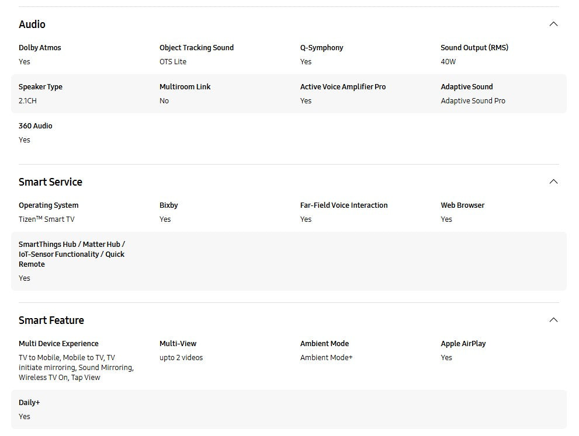Click the Audio section heading
Viewport: 579px width, 436px height.
(32, 24)
